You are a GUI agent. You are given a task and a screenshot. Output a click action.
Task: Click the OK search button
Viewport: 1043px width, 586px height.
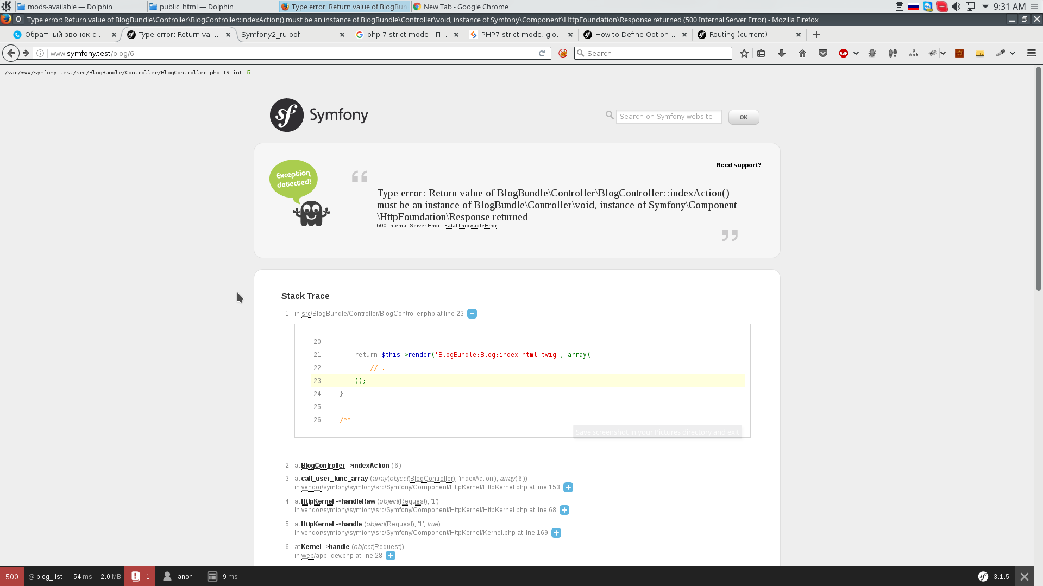coord(744,117)
